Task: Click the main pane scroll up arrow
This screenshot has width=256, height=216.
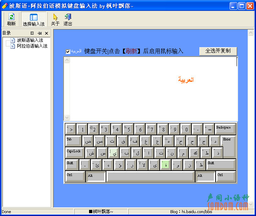Action: click(251, 33)
